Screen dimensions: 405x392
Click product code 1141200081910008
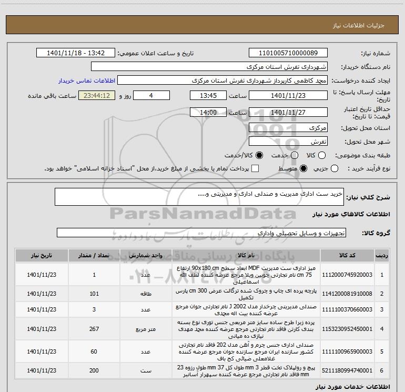coord(347,294)
